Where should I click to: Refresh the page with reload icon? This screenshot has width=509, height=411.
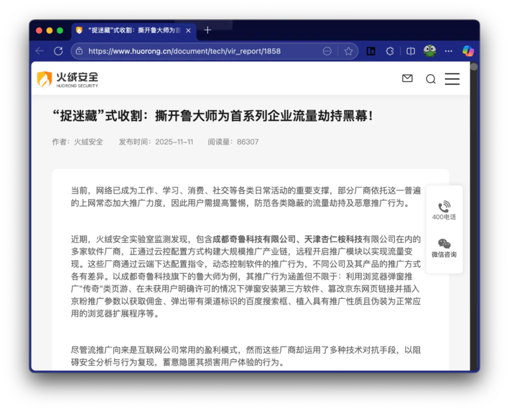58,51
